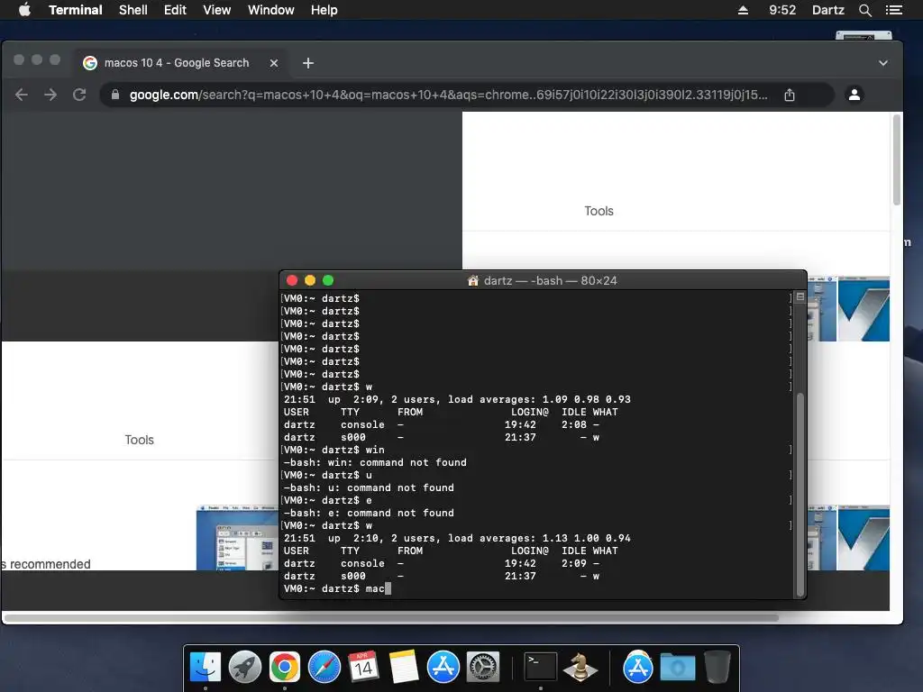This screenshot has height=692, width=923.
Task: Click the "-bash: e: command not found" line
Action: point(369,513)
